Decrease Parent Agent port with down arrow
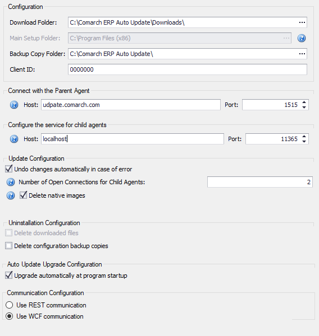Screen dimensions: 319x336 coord(304,107)
